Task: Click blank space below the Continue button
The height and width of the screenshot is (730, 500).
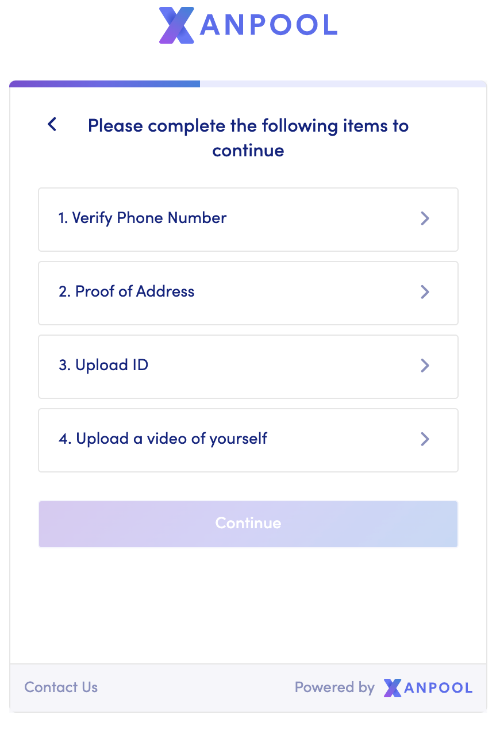Action: click(248, 604)
